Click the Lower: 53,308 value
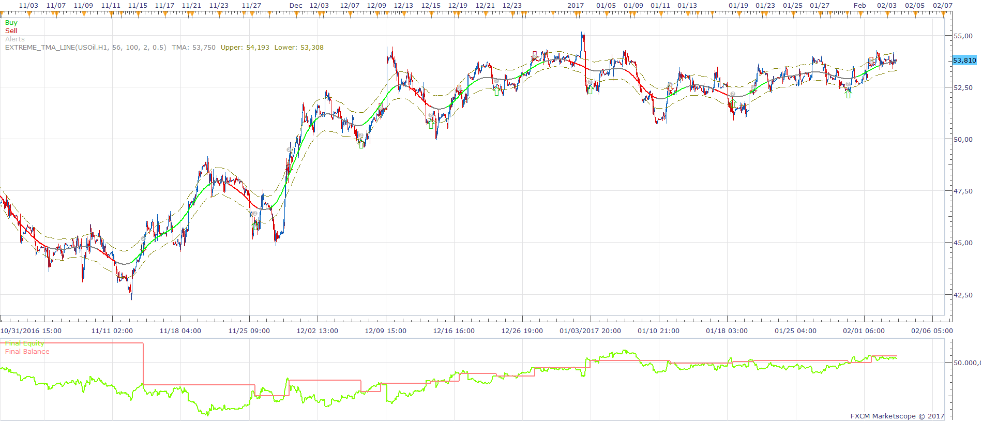The image size is (982, 421). click(x=299, y=48)
